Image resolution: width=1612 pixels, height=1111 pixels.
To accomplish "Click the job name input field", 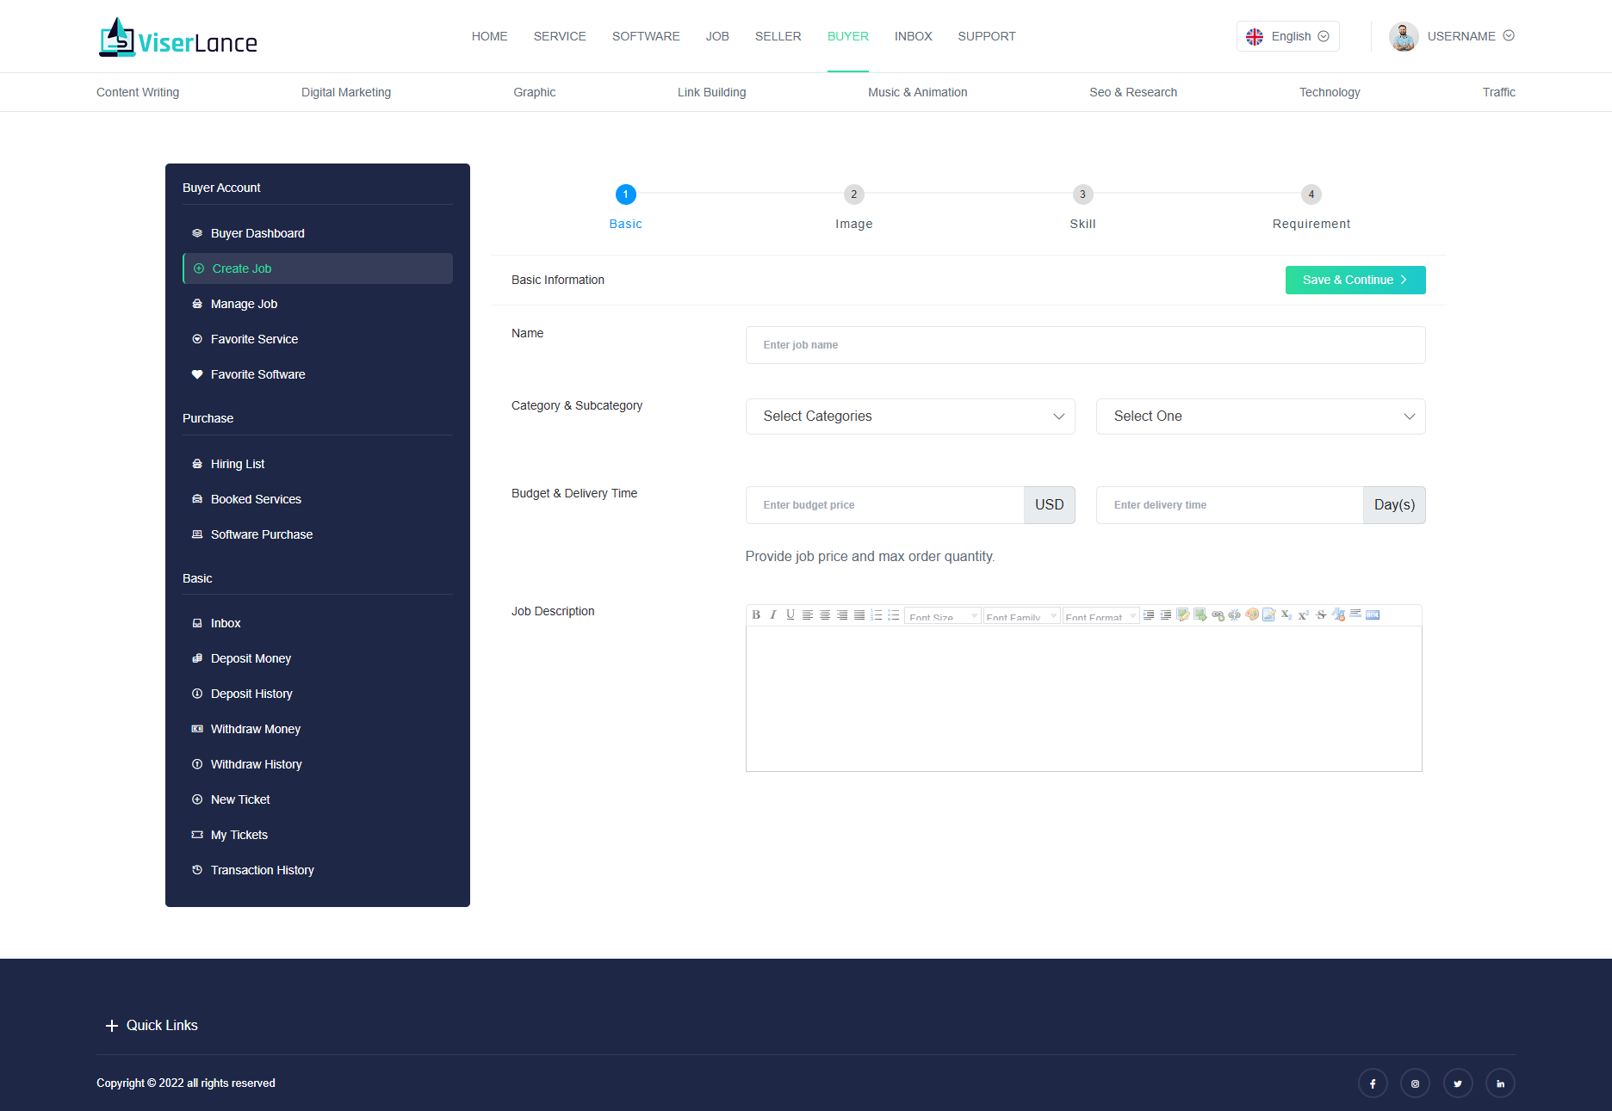I will pyautogui.click(x=1085, y=345).
